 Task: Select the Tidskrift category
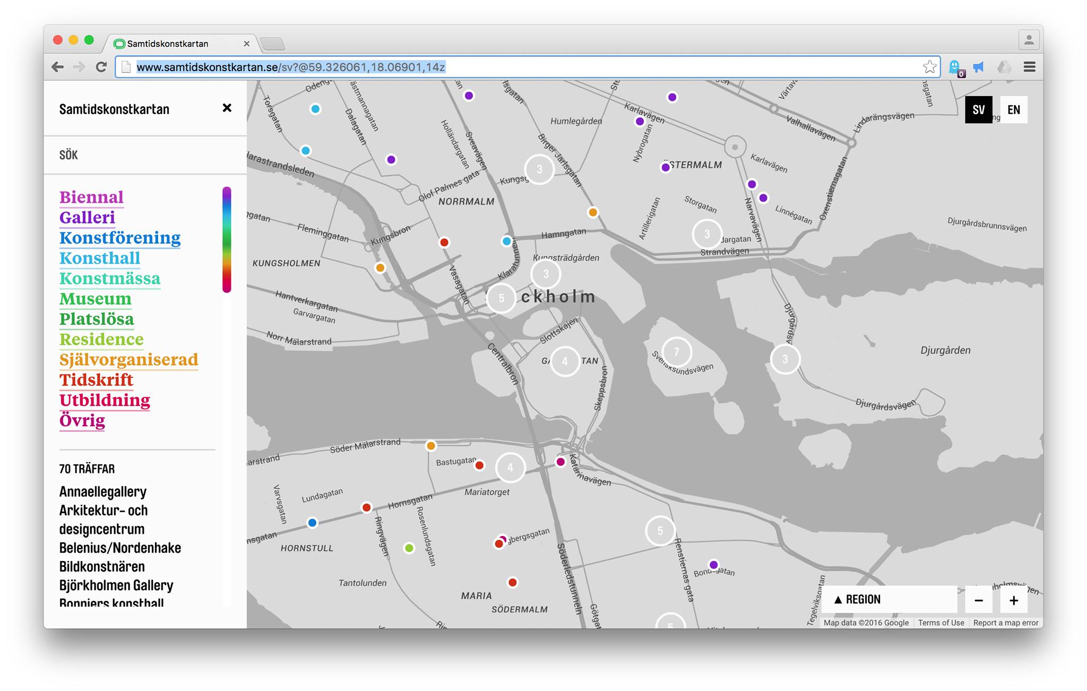click(x=96, y=380)
